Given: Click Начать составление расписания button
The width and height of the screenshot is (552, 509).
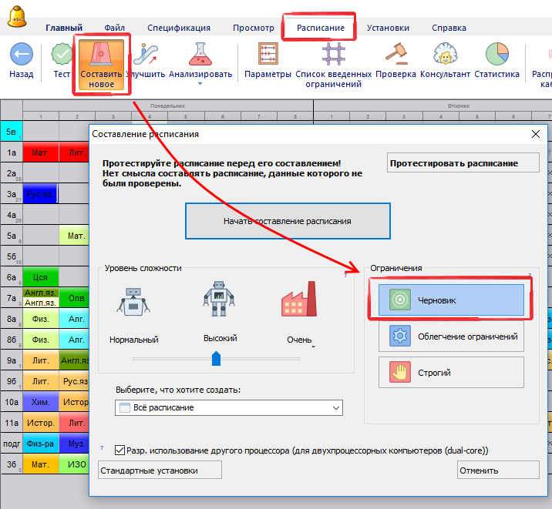Looking at the screenshot, I should point(288,221).
